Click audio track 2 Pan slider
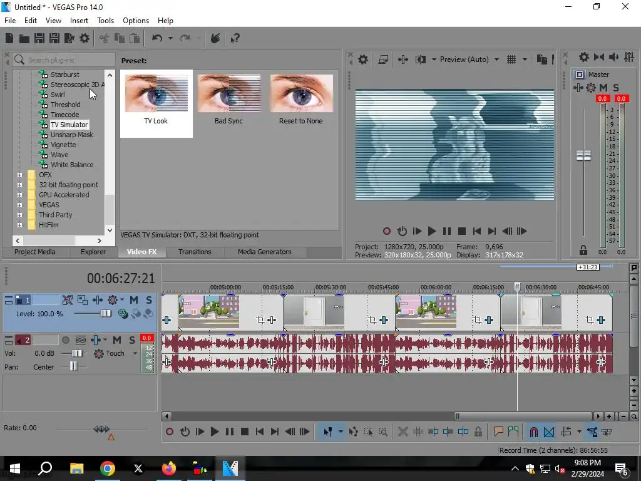Screen dimensions: 641x481 pos(73,366)
